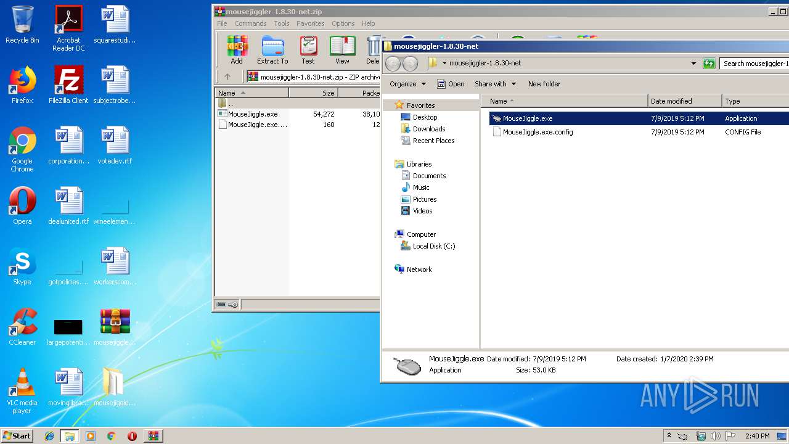789x444 pixels.
Task: Click Internet Explorer taskbar icon
Action: tap(49, 436)
